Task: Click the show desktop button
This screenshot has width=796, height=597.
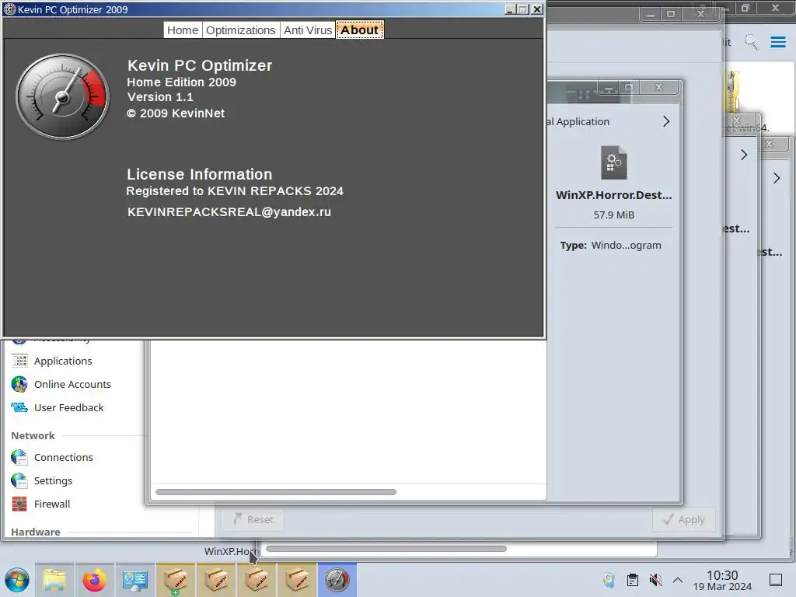Action: coord(776,580)
